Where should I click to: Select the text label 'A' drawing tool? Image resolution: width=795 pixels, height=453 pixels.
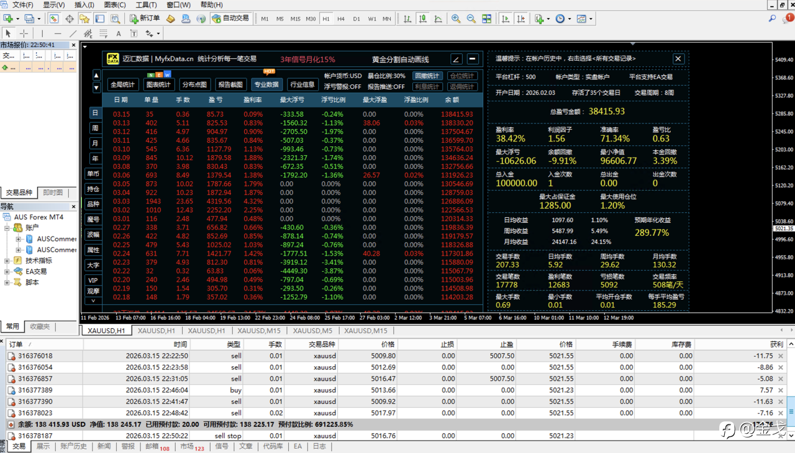coord(119,33)
